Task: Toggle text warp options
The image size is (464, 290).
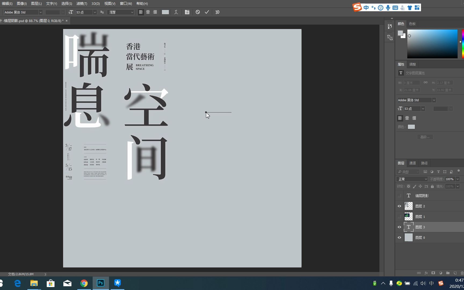Action: pyautogui.click(x=176, y=12)
